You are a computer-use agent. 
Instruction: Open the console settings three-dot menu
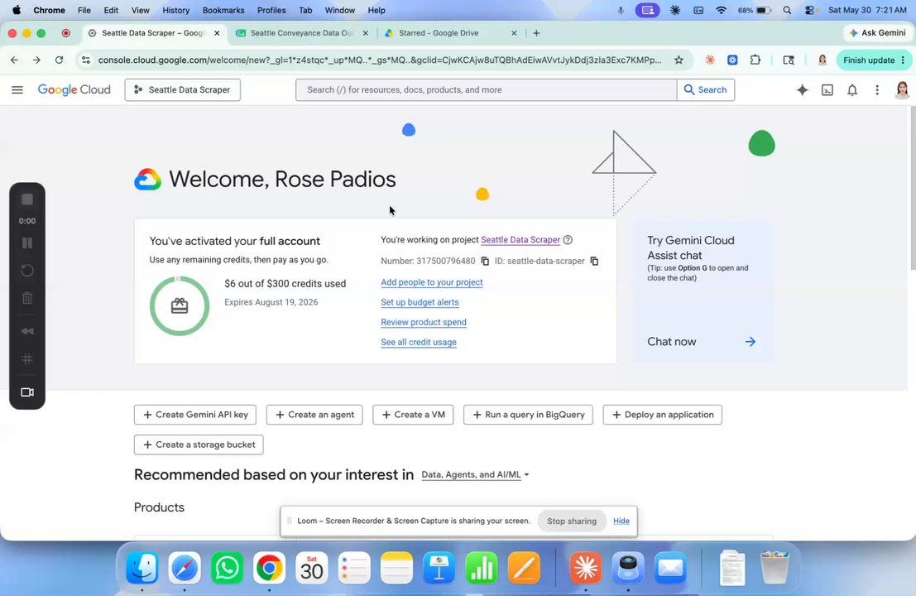click(877, 90)
